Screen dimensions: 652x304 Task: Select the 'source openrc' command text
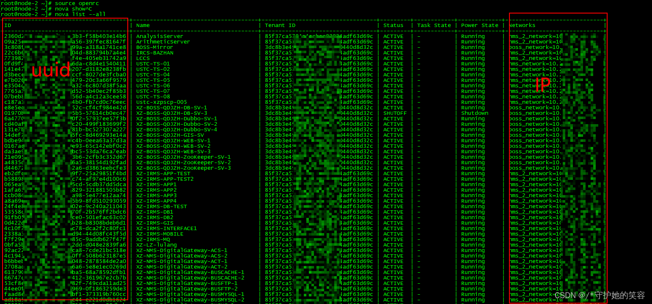tap(77, 3)
